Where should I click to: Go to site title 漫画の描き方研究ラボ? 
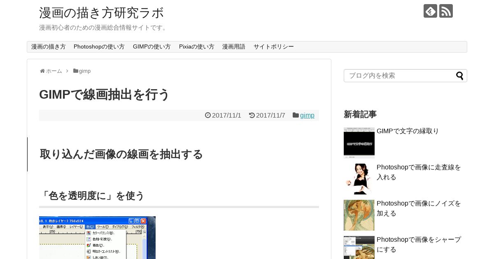[102, 13]
